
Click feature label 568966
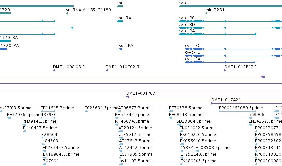(x=256, y=115)
